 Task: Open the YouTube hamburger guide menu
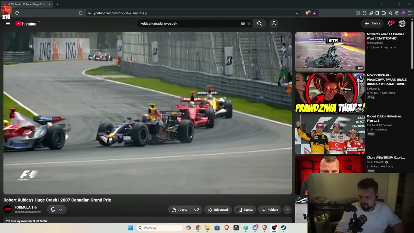point(8,23)
